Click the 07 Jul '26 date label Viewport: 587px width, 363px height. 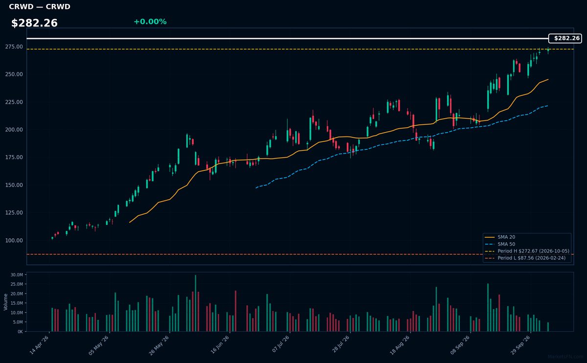tap(280, 345)
